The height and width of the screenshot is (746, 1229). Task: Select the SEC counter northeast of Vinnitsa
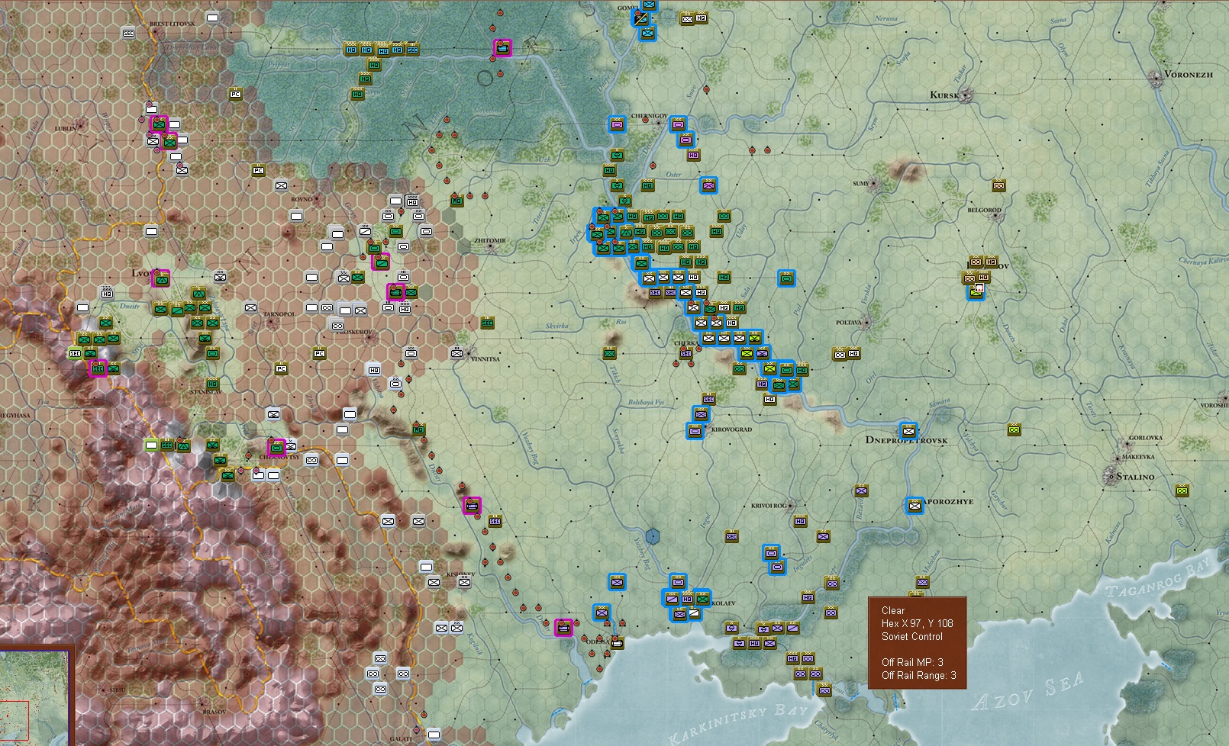click(x=487, y=323)
